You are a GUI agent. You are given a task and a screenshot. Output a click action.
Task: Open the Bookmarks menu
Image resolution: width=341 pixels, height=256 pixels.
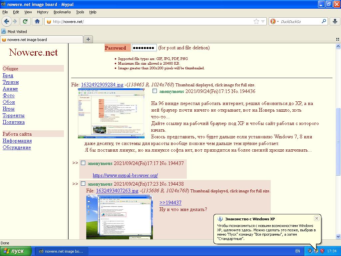(x=62, y=12)
